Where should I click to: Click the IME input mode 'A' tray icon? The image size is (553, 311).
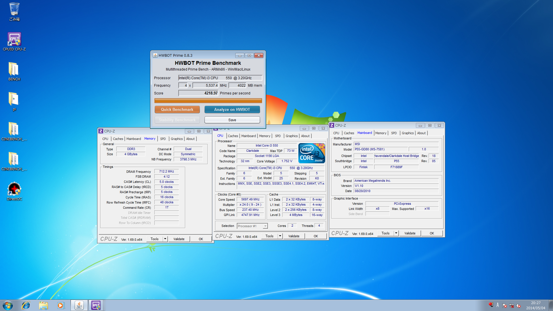click(497, 305)
